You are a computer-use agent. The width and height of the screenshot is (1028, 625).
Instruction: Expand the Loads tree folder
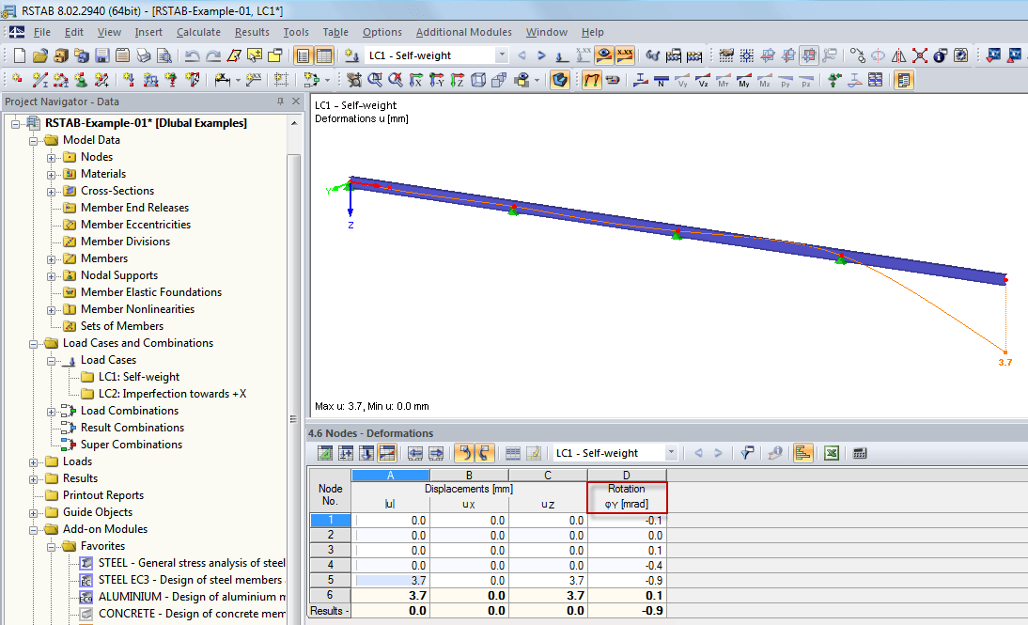[34, 462]
